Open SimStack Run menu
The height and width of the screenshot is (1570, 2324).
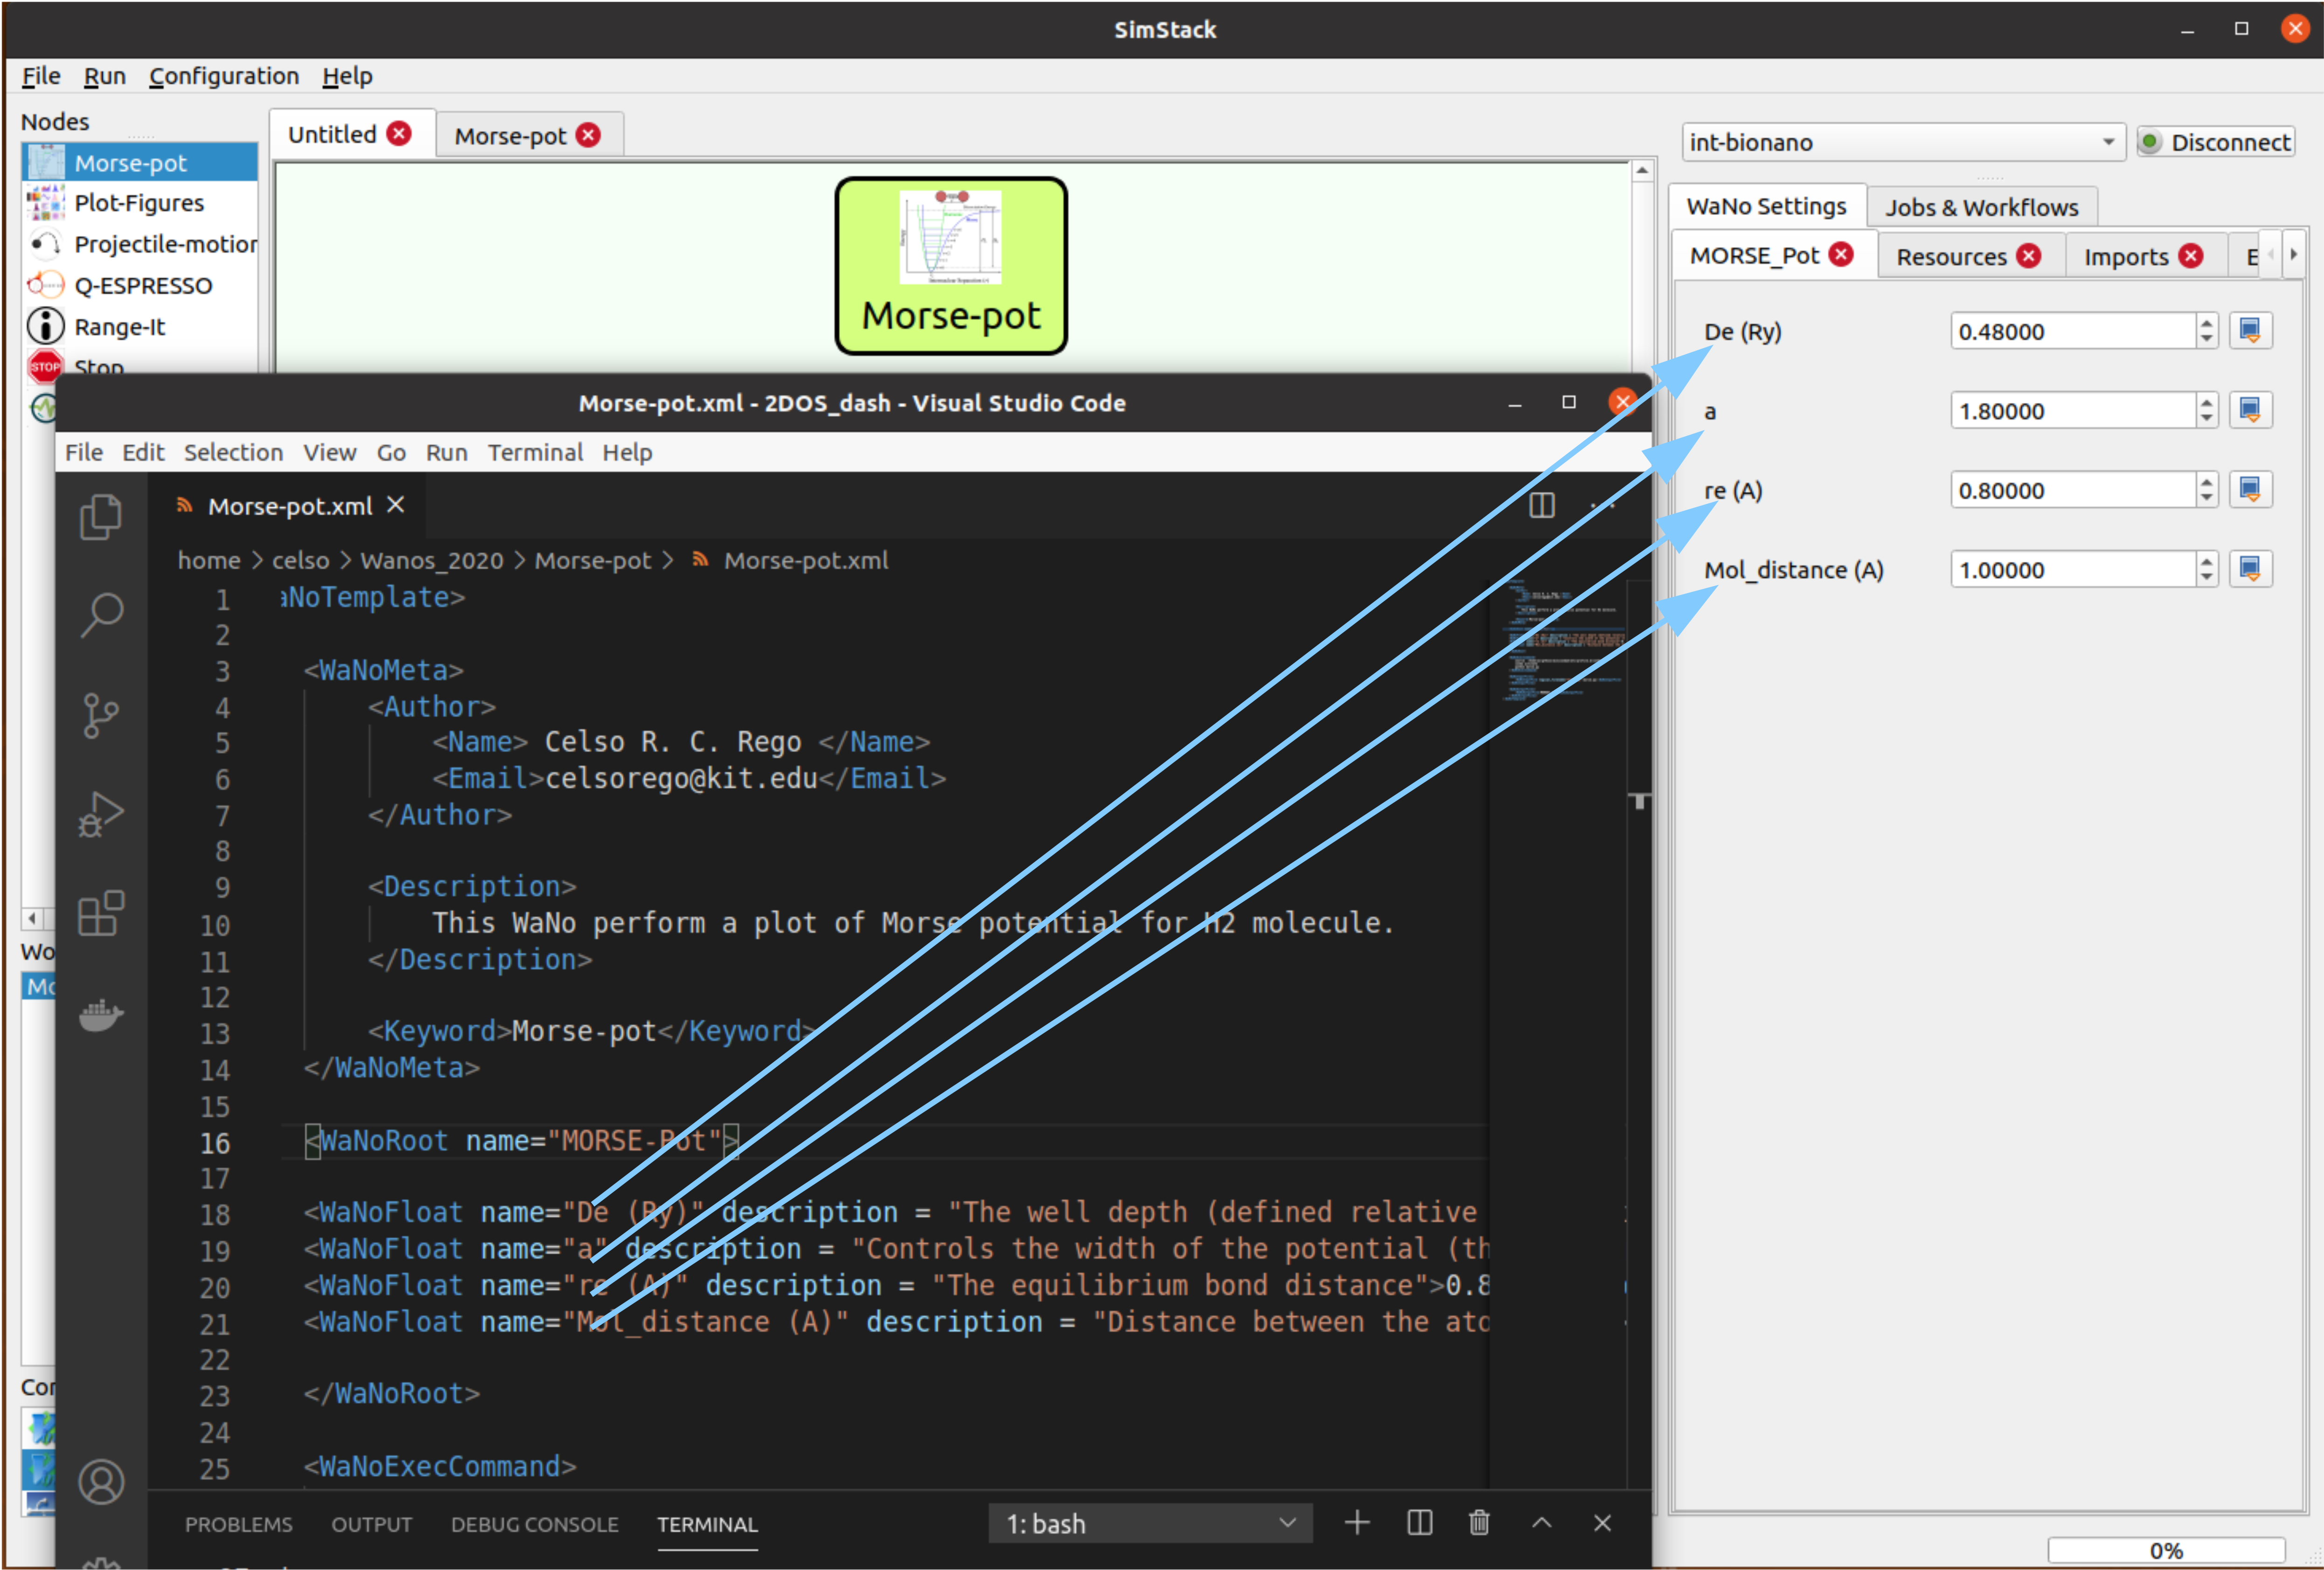coord(104,76)
